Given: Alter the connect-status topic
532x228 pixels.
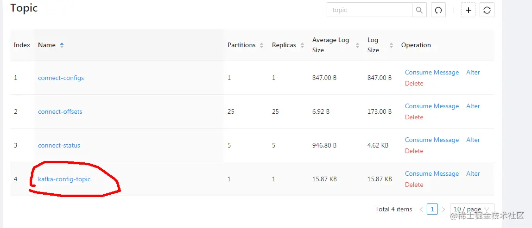Looking at the screenshot, I should pos(473,140).
